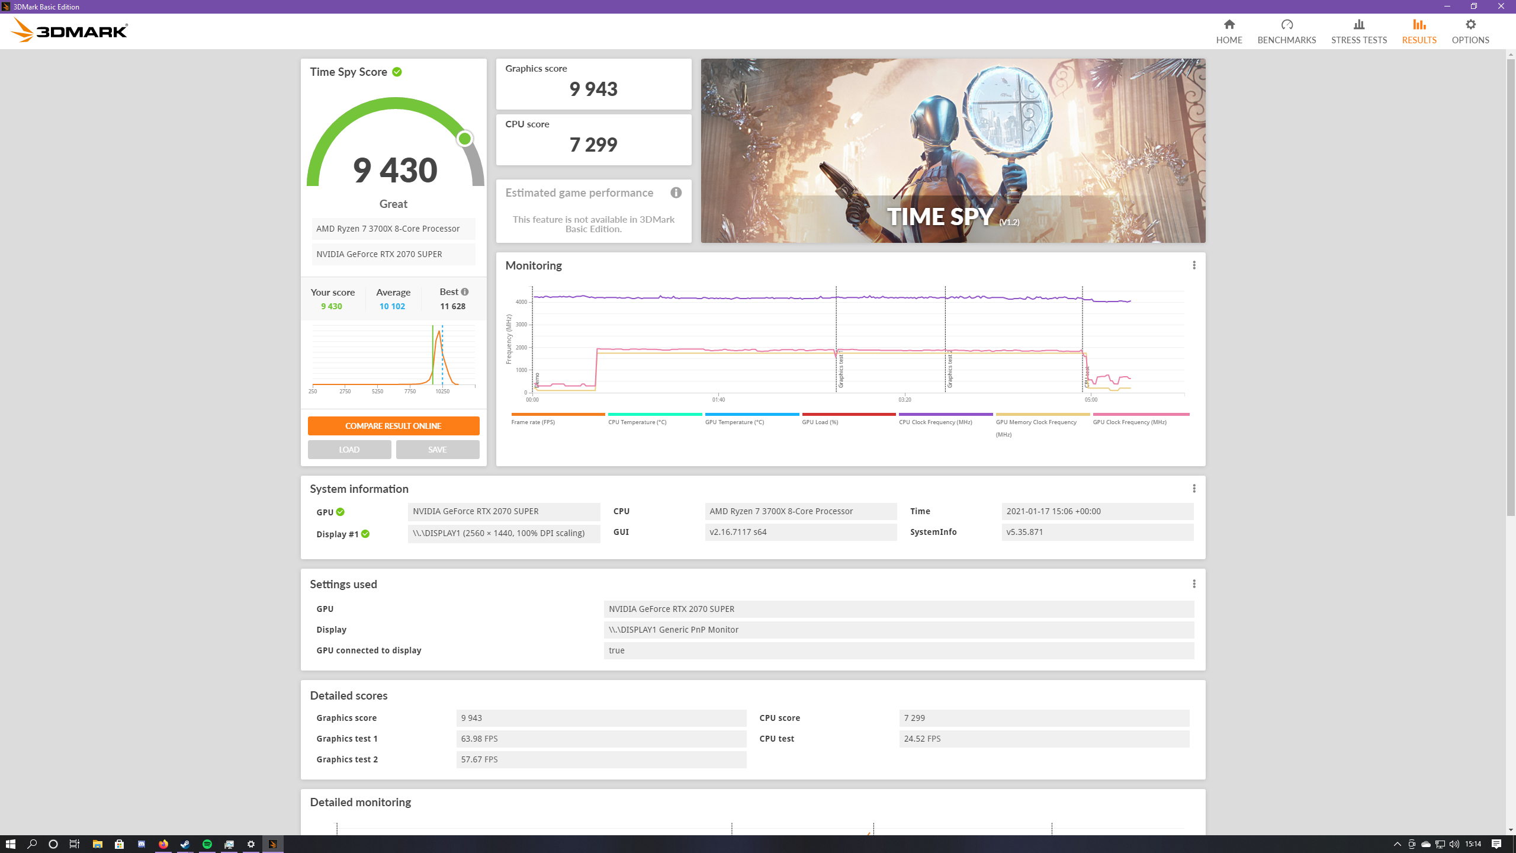
Task: Open Cortana from the taskbar
Action: tap(53, 844)
